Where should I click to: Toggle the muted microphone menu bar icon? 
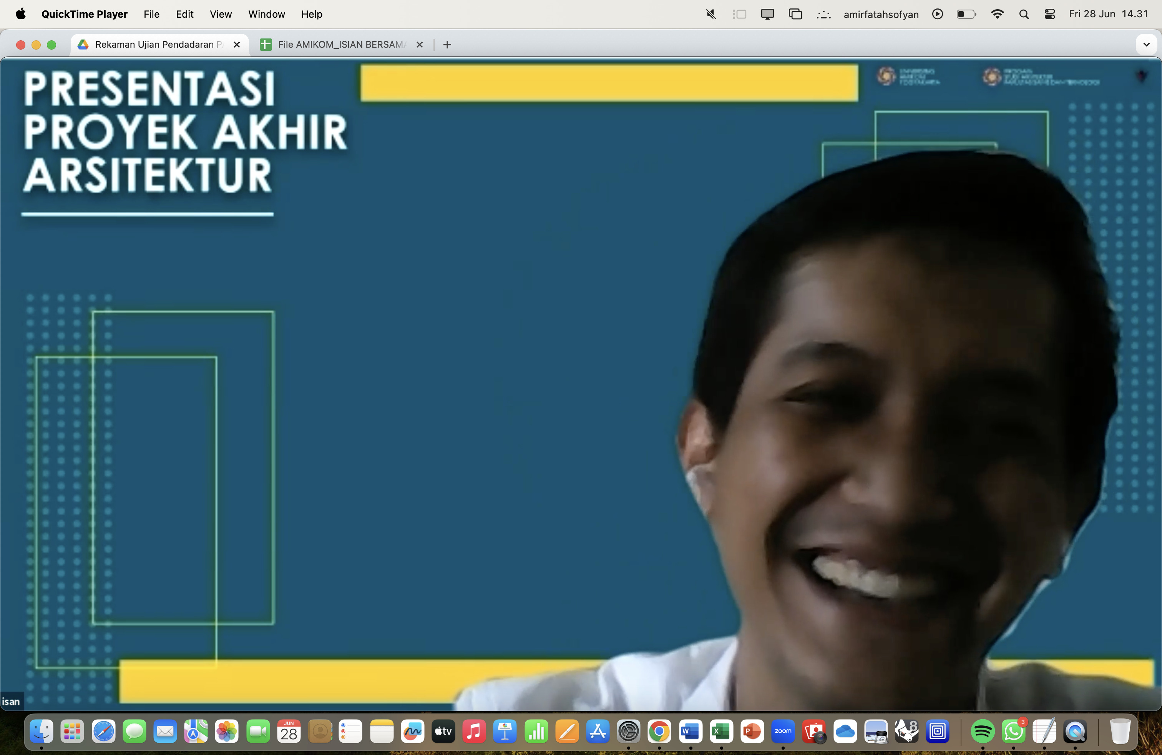711,14
